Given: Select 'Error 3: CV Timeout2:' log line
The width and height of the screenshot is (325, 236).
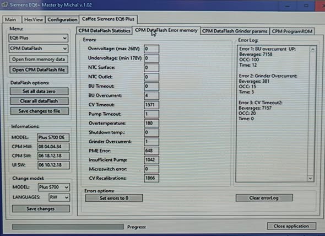Looking at the screenshot, I should tap(261, 103).
